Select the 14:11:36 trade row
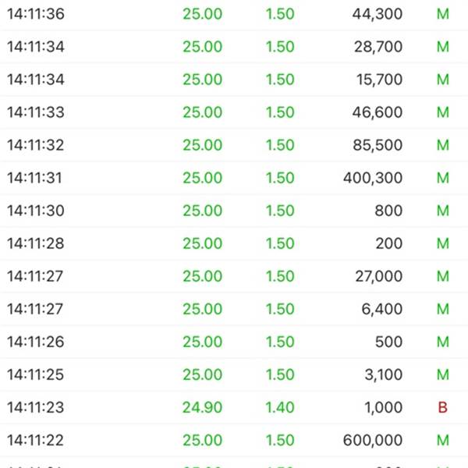The width and height of the screenshot is (468, 468). [234, 14]
